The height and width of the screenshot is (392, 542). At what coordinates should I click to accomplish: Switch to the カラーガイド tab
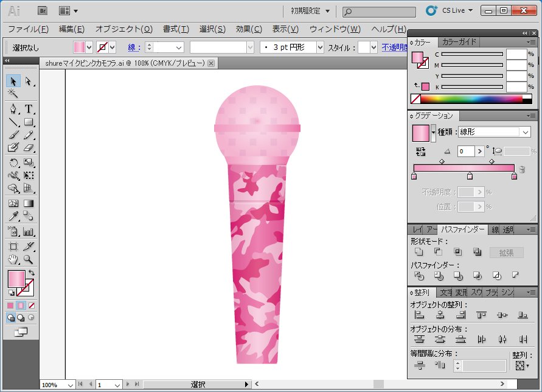459,42
